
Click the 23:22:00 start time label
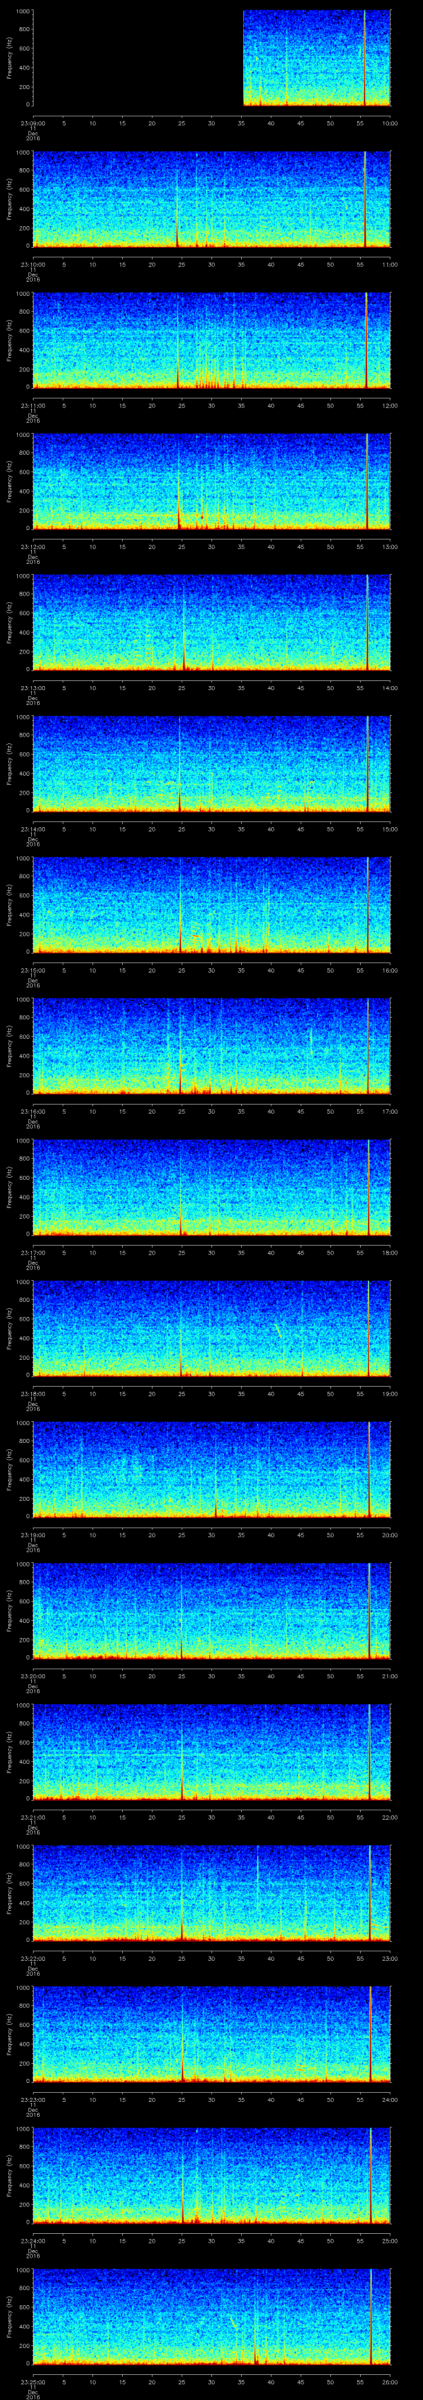click(33, 1958)
